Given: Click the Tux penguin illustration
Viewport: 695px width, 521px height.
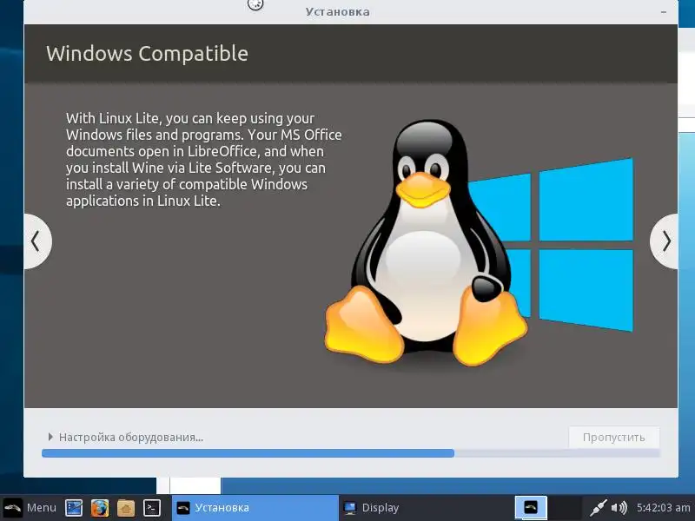Looking at the screenshot, I should pos(426,242).
